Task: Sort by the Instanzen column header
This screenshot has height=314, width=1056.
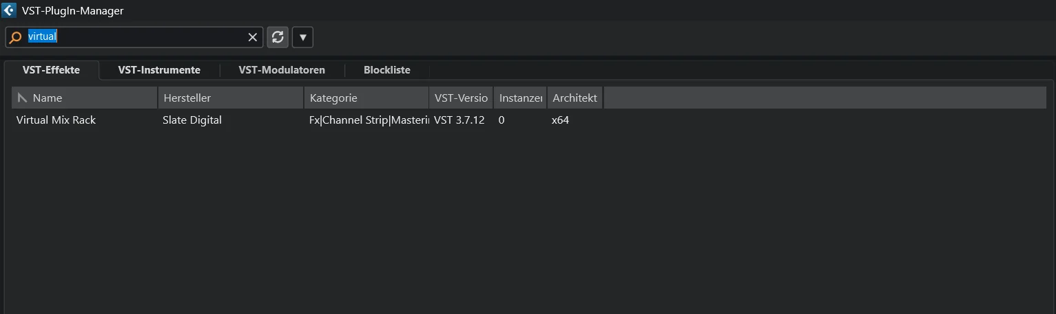Action: coord(520,98)
